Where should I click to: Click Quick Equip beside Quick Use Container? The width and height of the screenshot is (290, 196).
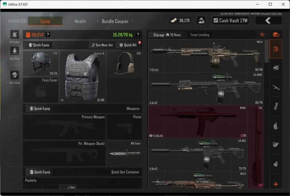click(40, 172)
